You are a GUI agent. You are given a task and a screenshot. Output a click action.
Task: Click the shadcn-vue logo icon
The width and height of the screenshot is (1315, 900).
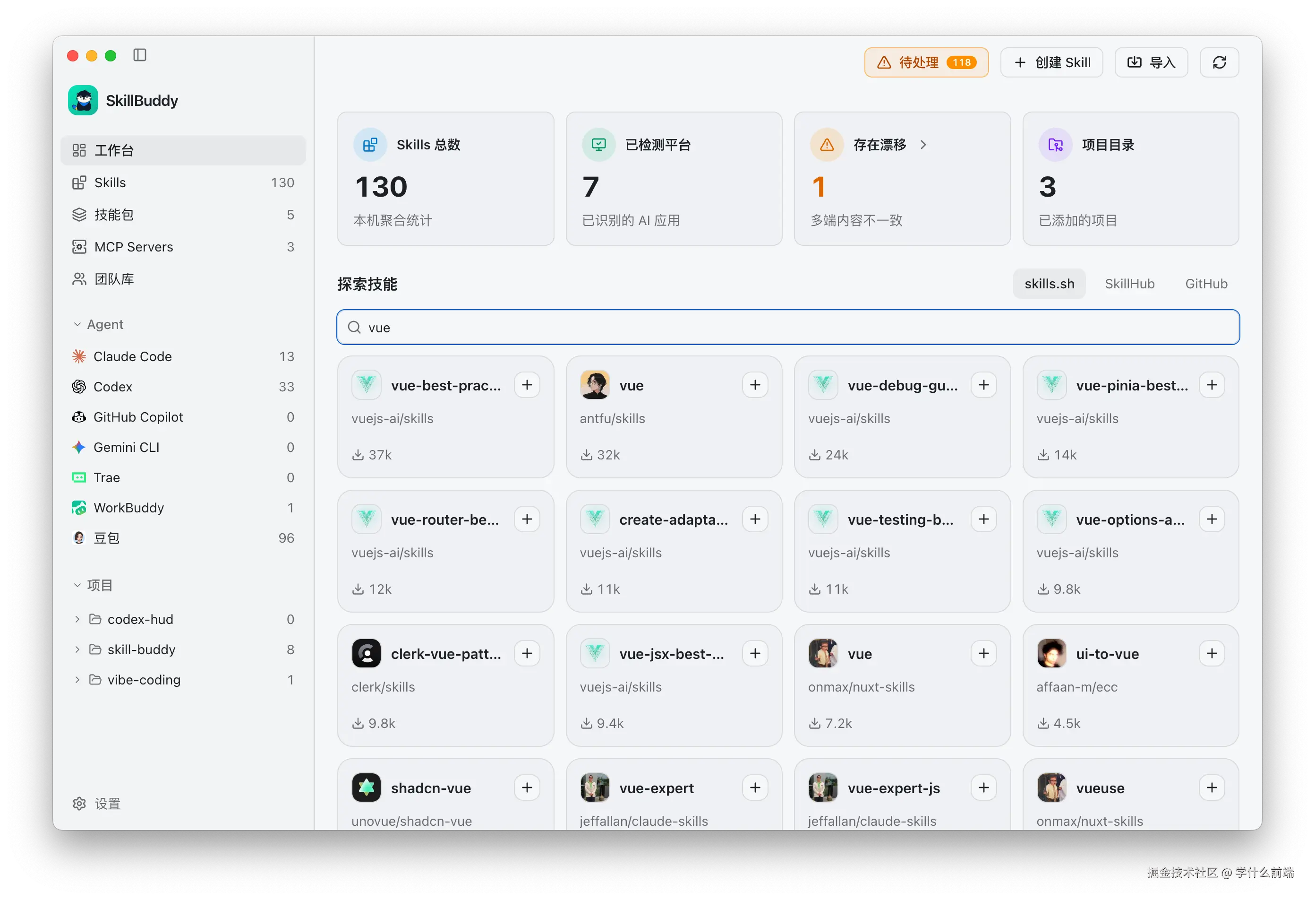(x=366, y=788)
